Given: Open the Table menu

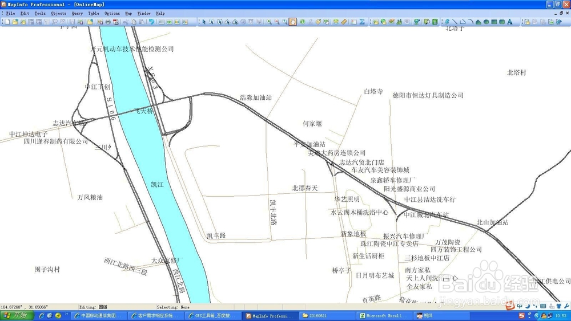Looking at the screenshot, I should (x=94, y=14).
